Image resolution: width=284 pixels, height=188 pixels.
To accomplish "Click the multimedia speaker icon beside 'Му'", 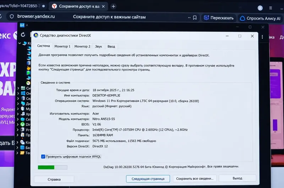I will 22,109.
